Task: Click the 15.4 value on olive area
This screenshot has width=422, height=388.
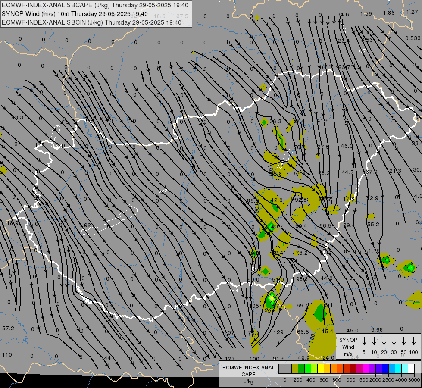Action: pos(328,331)
